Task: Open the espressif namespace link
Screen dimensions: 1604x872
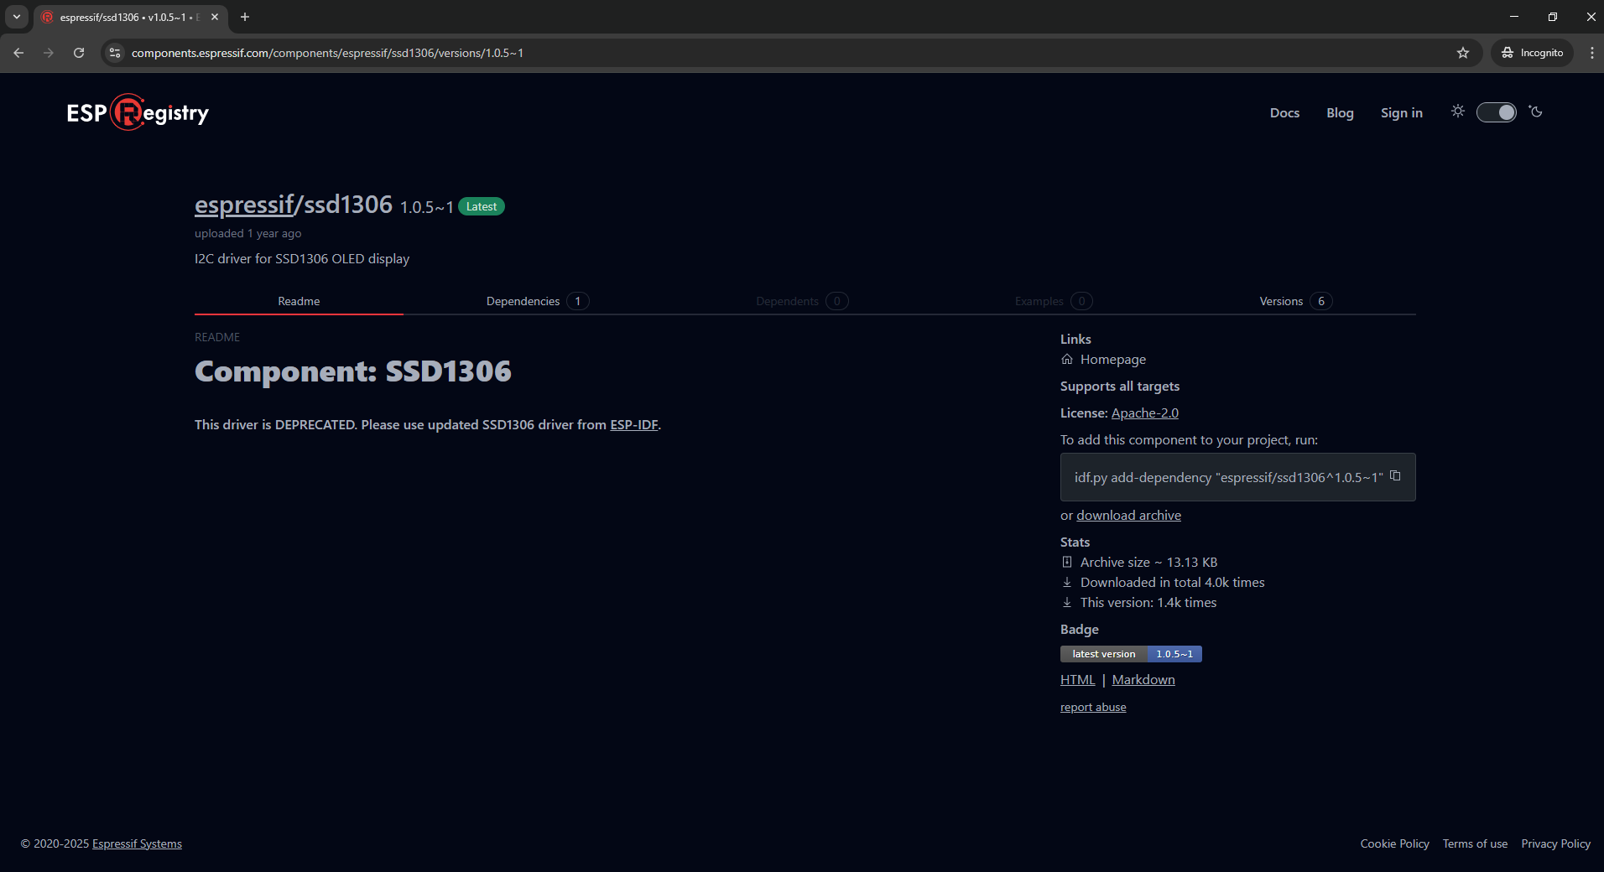Action: (244, 205)
